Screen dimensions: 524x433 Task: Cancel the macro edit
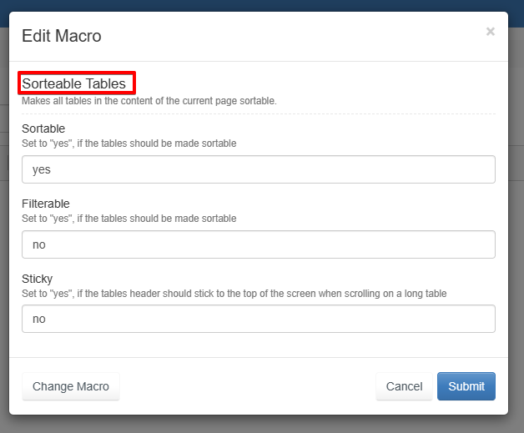tap(404, 386)
